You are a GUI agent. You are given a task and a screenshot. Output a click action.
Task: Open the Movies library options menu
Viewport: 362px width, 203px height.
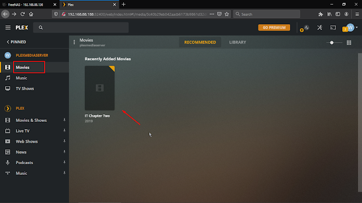pos(74,42)
